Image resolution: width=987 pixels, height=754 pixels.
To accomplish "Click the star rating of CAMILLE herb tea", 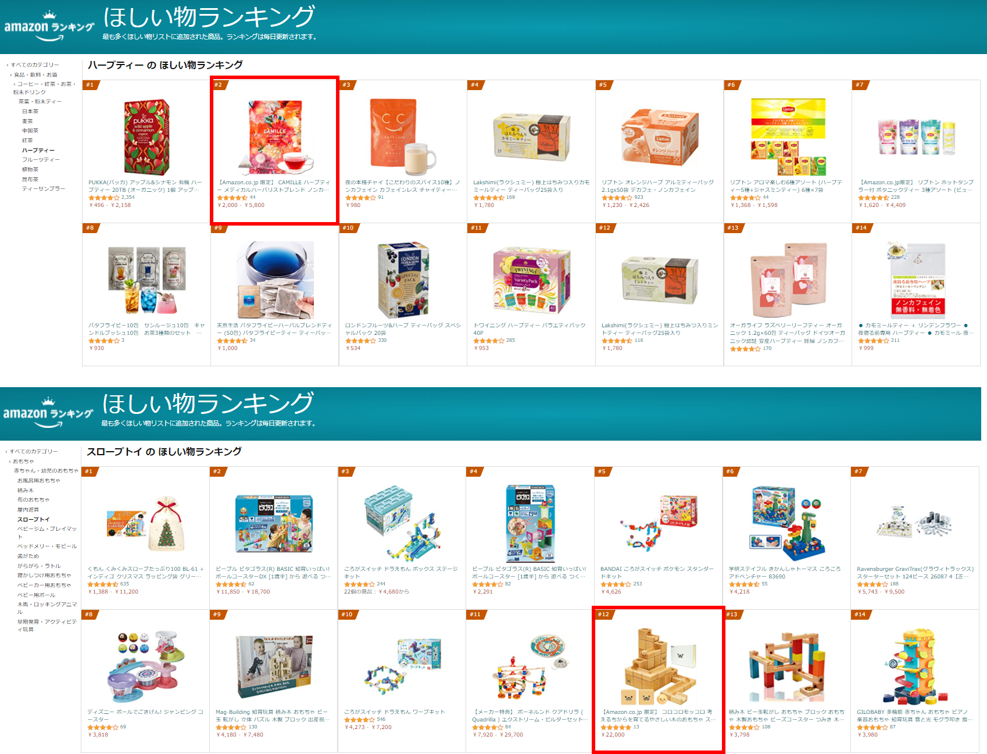I will point(232,198).
